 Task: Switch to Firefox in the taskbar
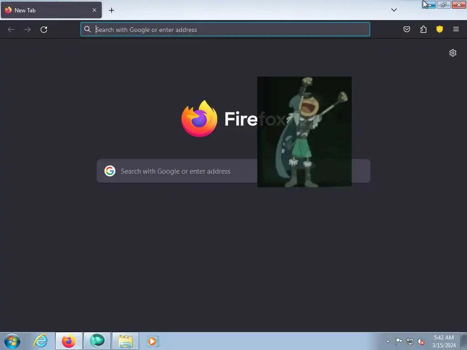(69, 341)
